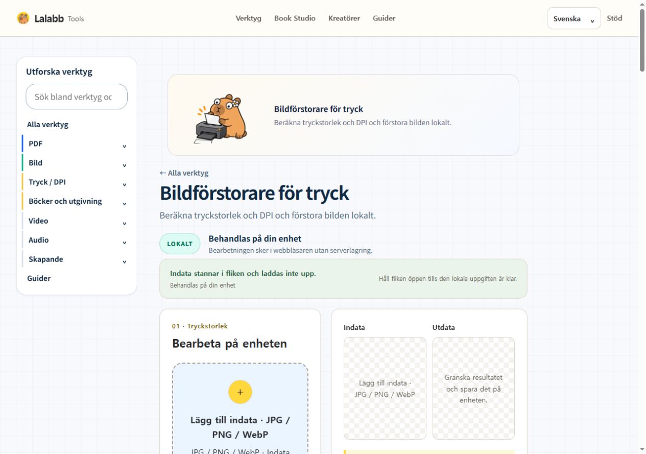Click the '01 · Tryckstorlek' step label

pyautogui.click(x=200, y=326)
